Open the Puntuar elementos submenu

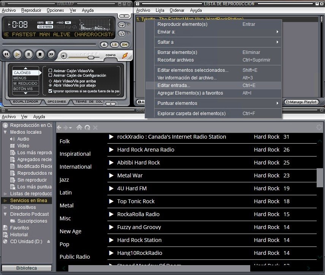click(213, 103)
